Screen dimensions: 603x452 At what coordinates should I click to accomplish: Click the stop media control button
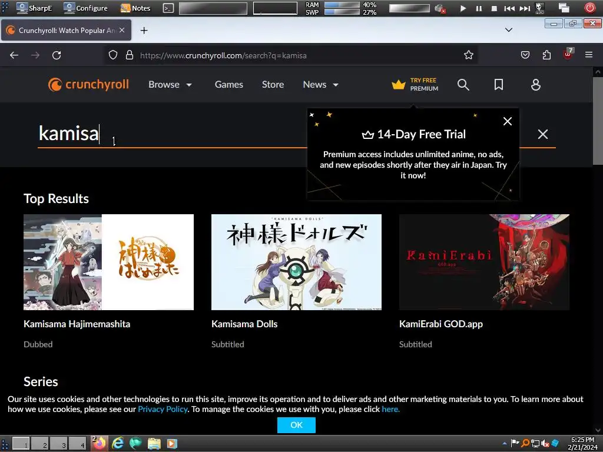pyautogui.click(x=494, y=8)
